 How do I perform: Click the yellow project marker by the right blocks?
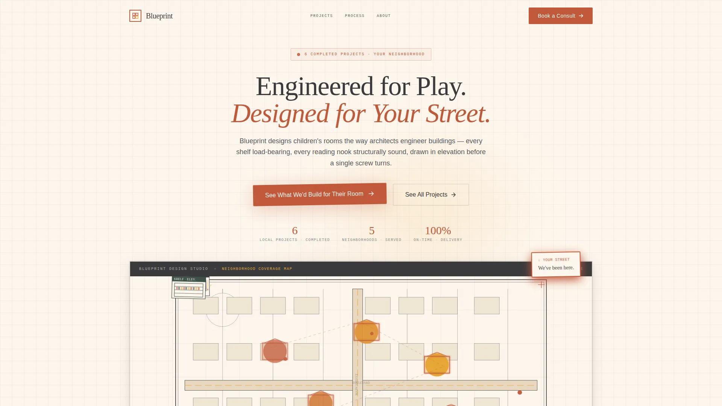point(437,364)
